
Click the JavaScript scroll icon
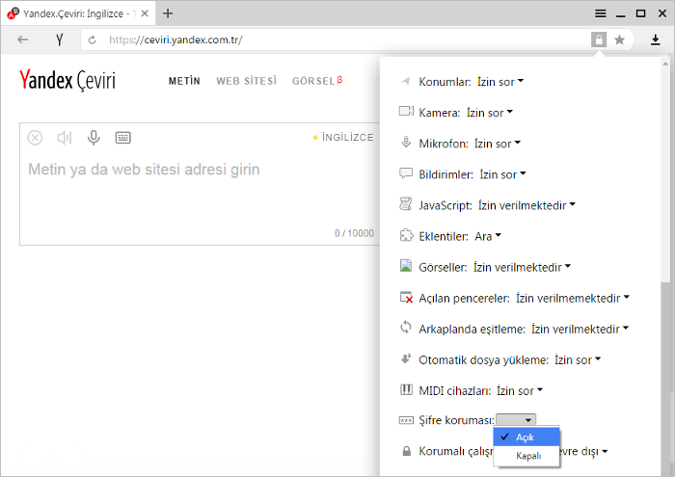click(406, 204)
